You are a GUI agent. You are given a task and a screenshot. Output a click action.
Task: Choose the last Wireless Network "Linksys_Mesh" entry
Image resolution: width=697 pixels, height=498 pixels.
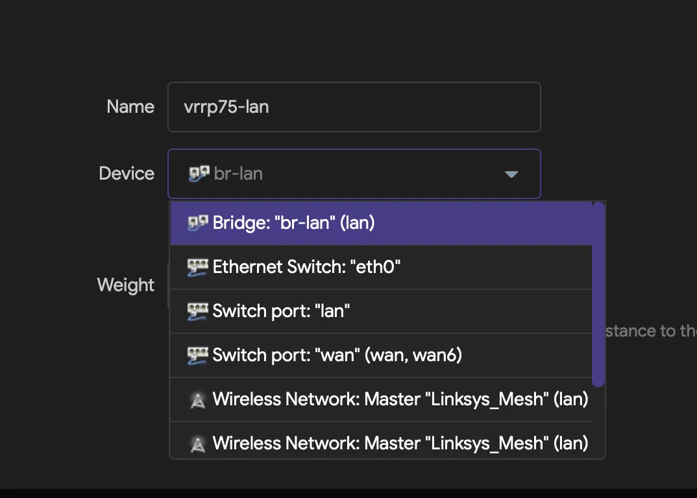[400, 444]
